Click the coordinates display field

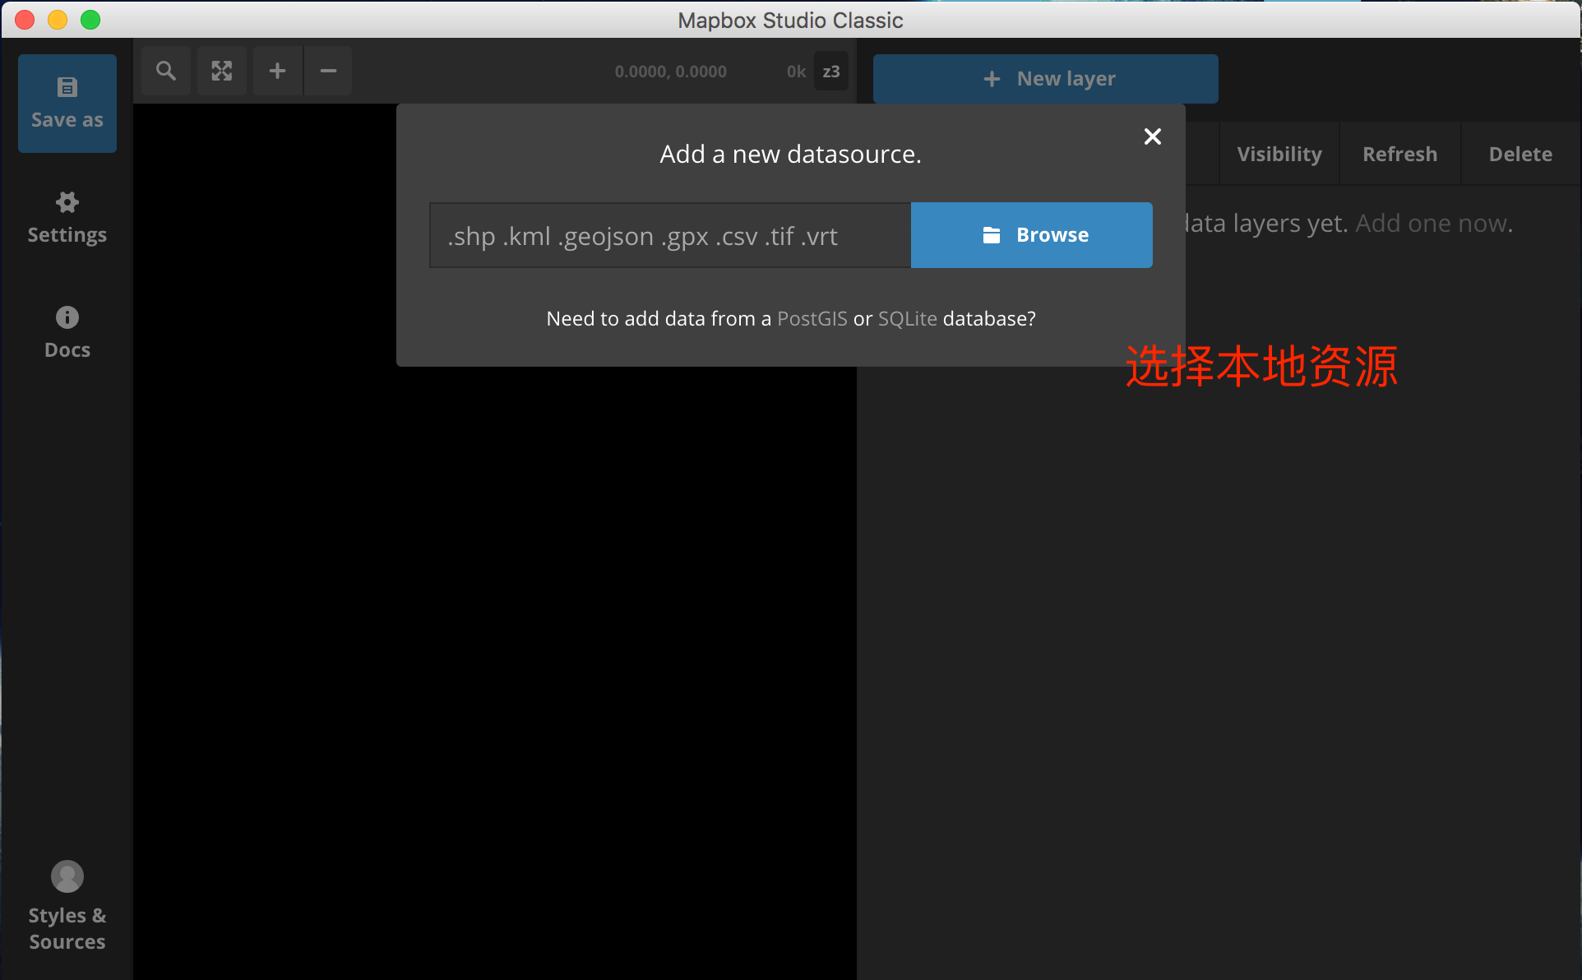[670, 71]
